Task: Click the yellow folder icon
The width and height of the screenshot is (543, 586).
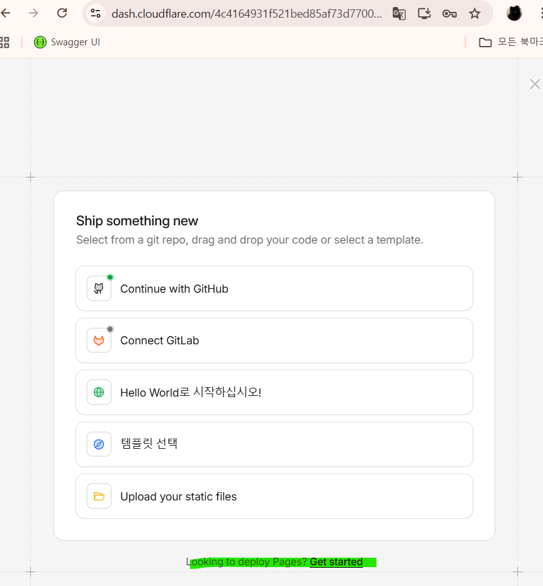Action: (x=99, y=496)
